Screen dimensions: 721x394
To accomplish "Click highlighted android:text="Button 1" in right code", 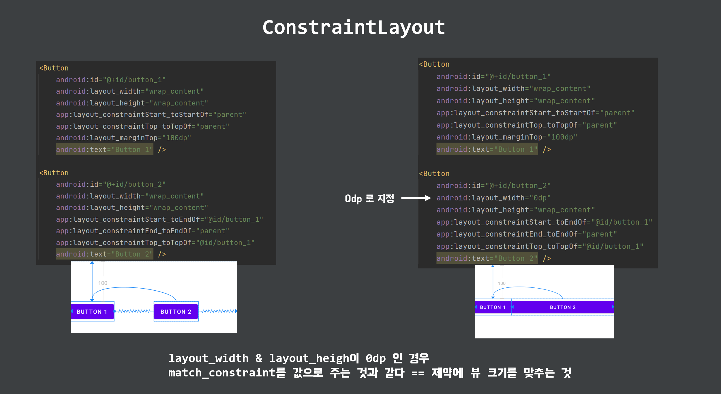I will [x=487, y=149].
